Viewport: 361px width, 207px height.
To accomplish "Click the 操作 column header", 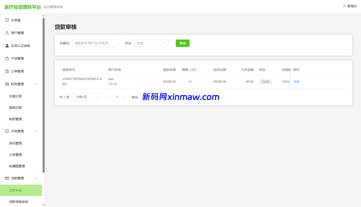I will [x=296, y=70].
